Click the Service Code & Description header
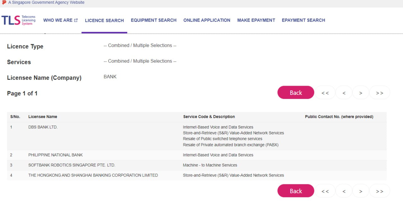The width and height of the screenshot is (403, 210). 209,117
